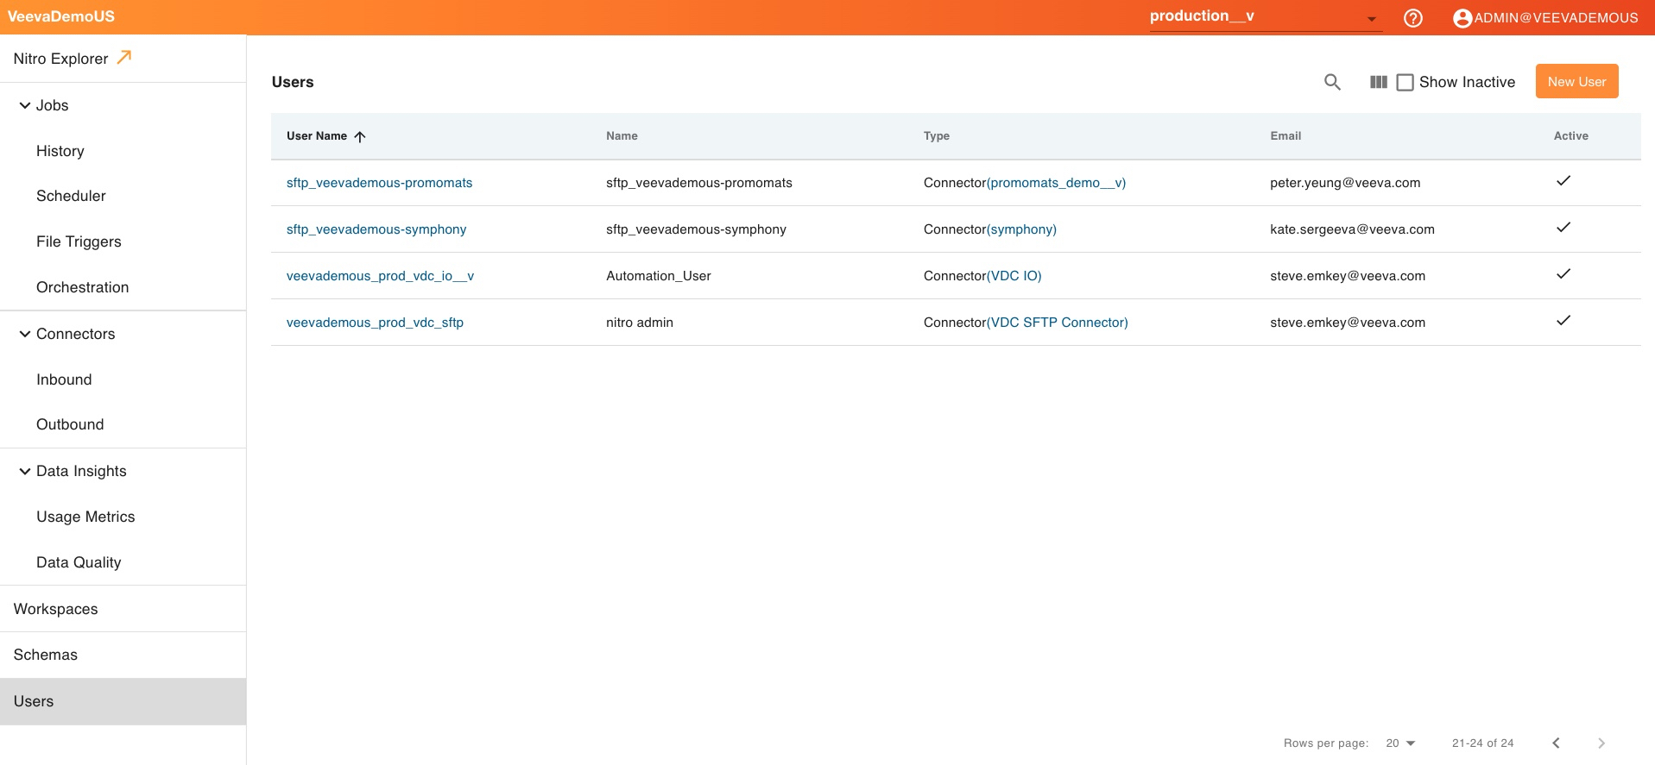Click the help question mark icon
The height and width of the screenshot is (765, 1655).
tap(1412, 18)
